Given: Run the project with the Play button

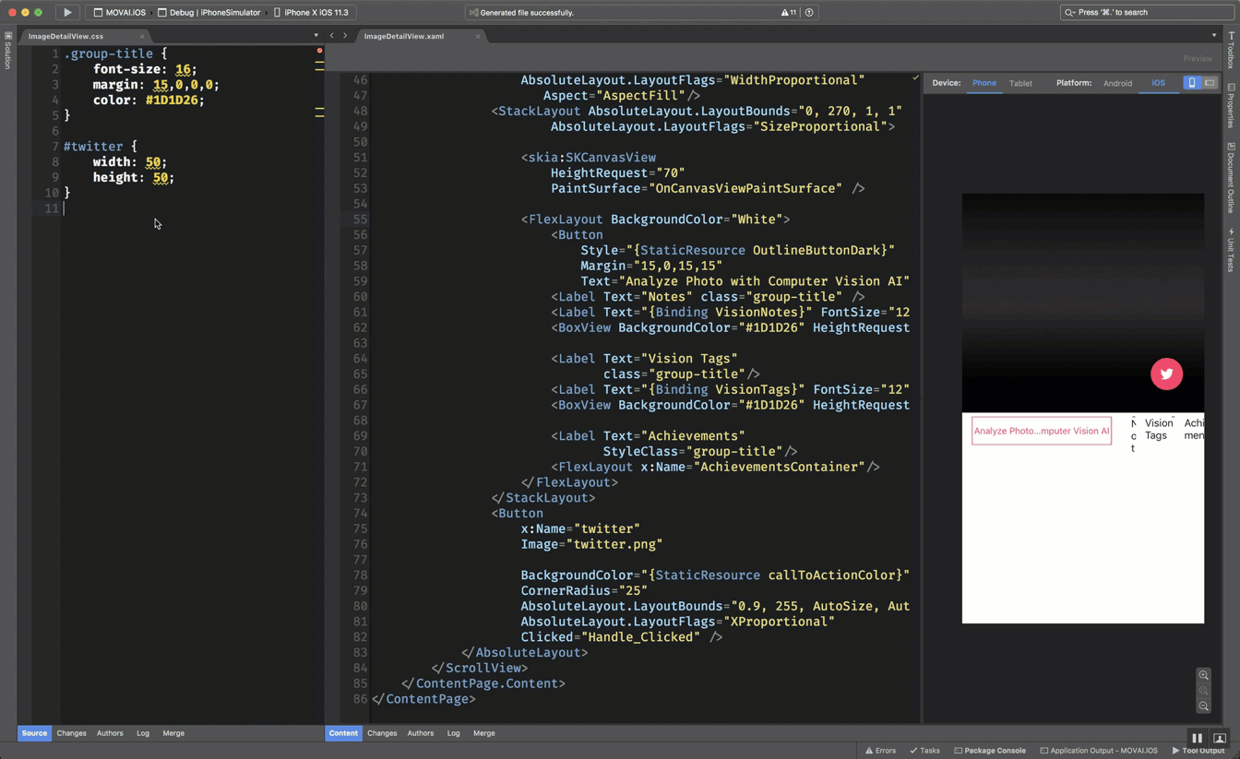Looking at the screenshot, I should (x=67, y=12).
